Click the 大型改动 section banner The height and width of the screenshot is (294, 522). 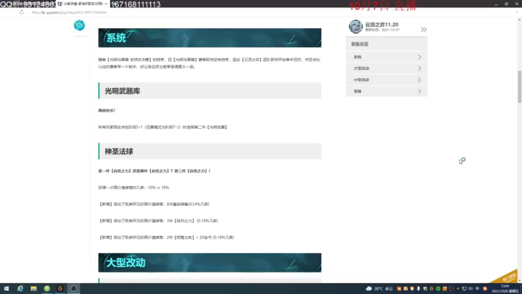[209, 263]
